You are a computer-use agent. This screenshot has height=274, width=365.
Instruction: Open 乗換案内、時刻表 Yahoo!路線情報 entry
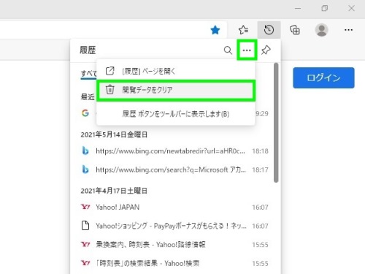click(174, 245)
